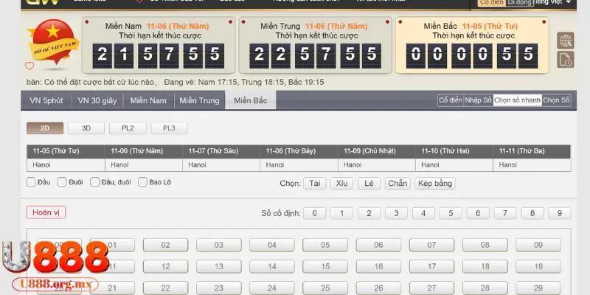Screen dimensions: 590x295
Task: Set Số cố định digit 5
Action: [451, 213]
